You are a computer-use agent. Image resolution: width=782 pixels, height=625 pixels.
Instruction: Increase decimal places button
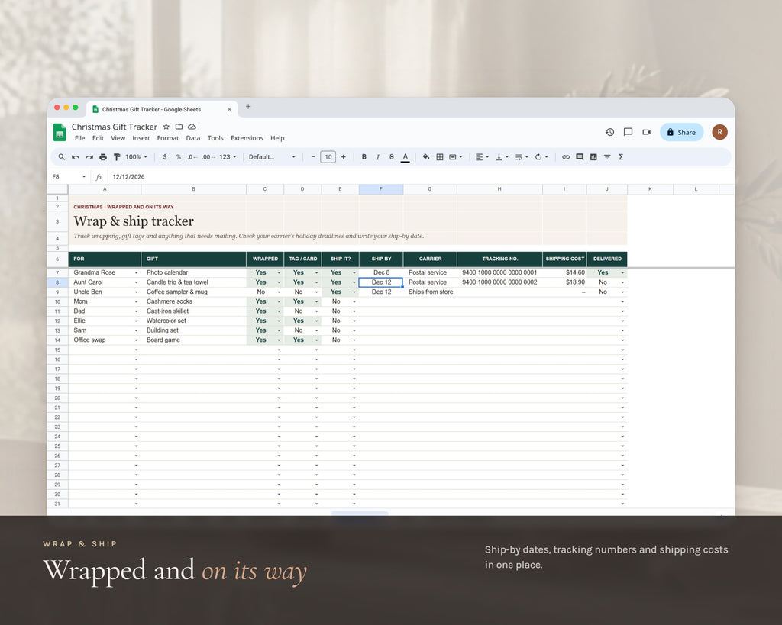[208, 157]
